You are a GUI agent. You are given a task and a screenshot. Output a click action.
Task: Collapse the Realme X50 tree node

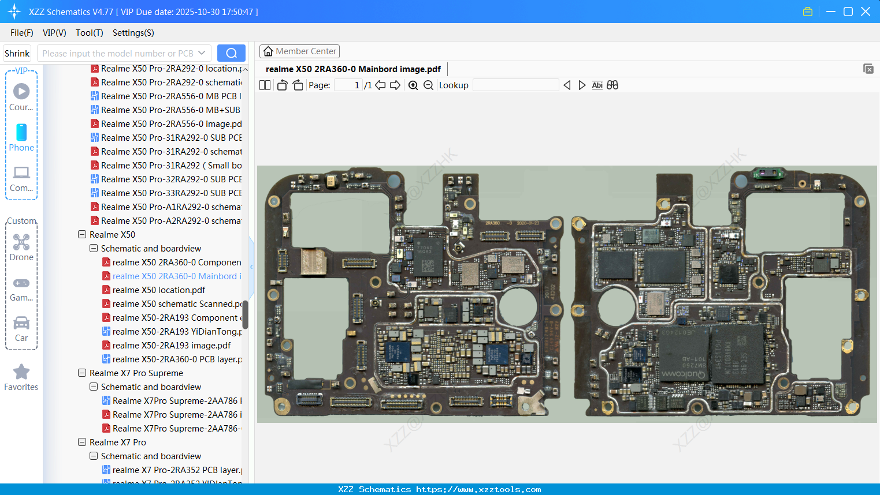coord(81,234)
